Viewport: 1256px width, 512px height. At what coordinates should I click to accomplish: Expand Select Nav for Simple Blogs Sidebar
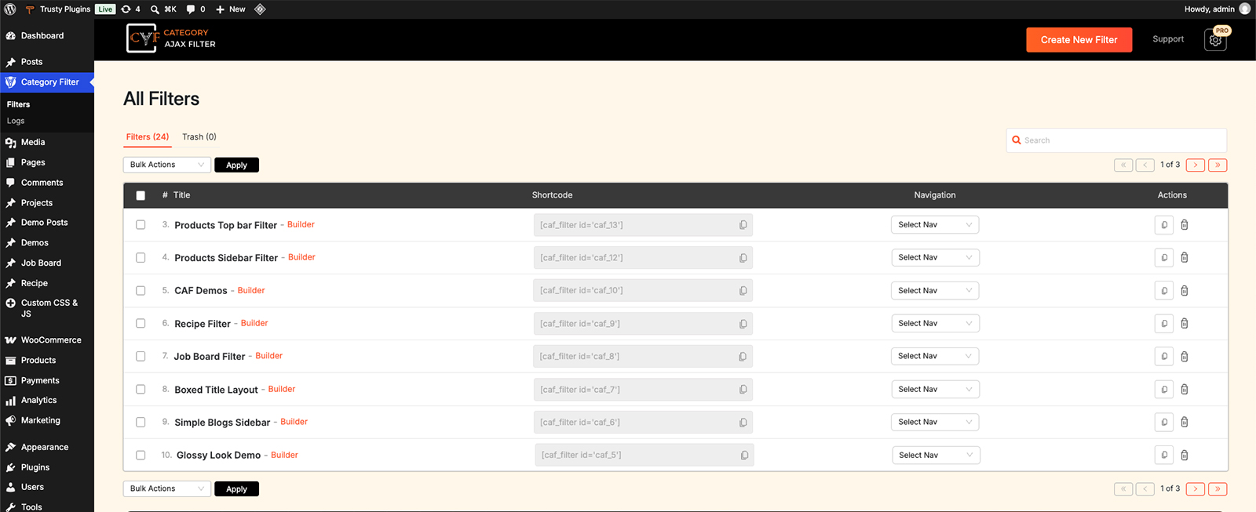pyautogui.click(x=935, y=423)
